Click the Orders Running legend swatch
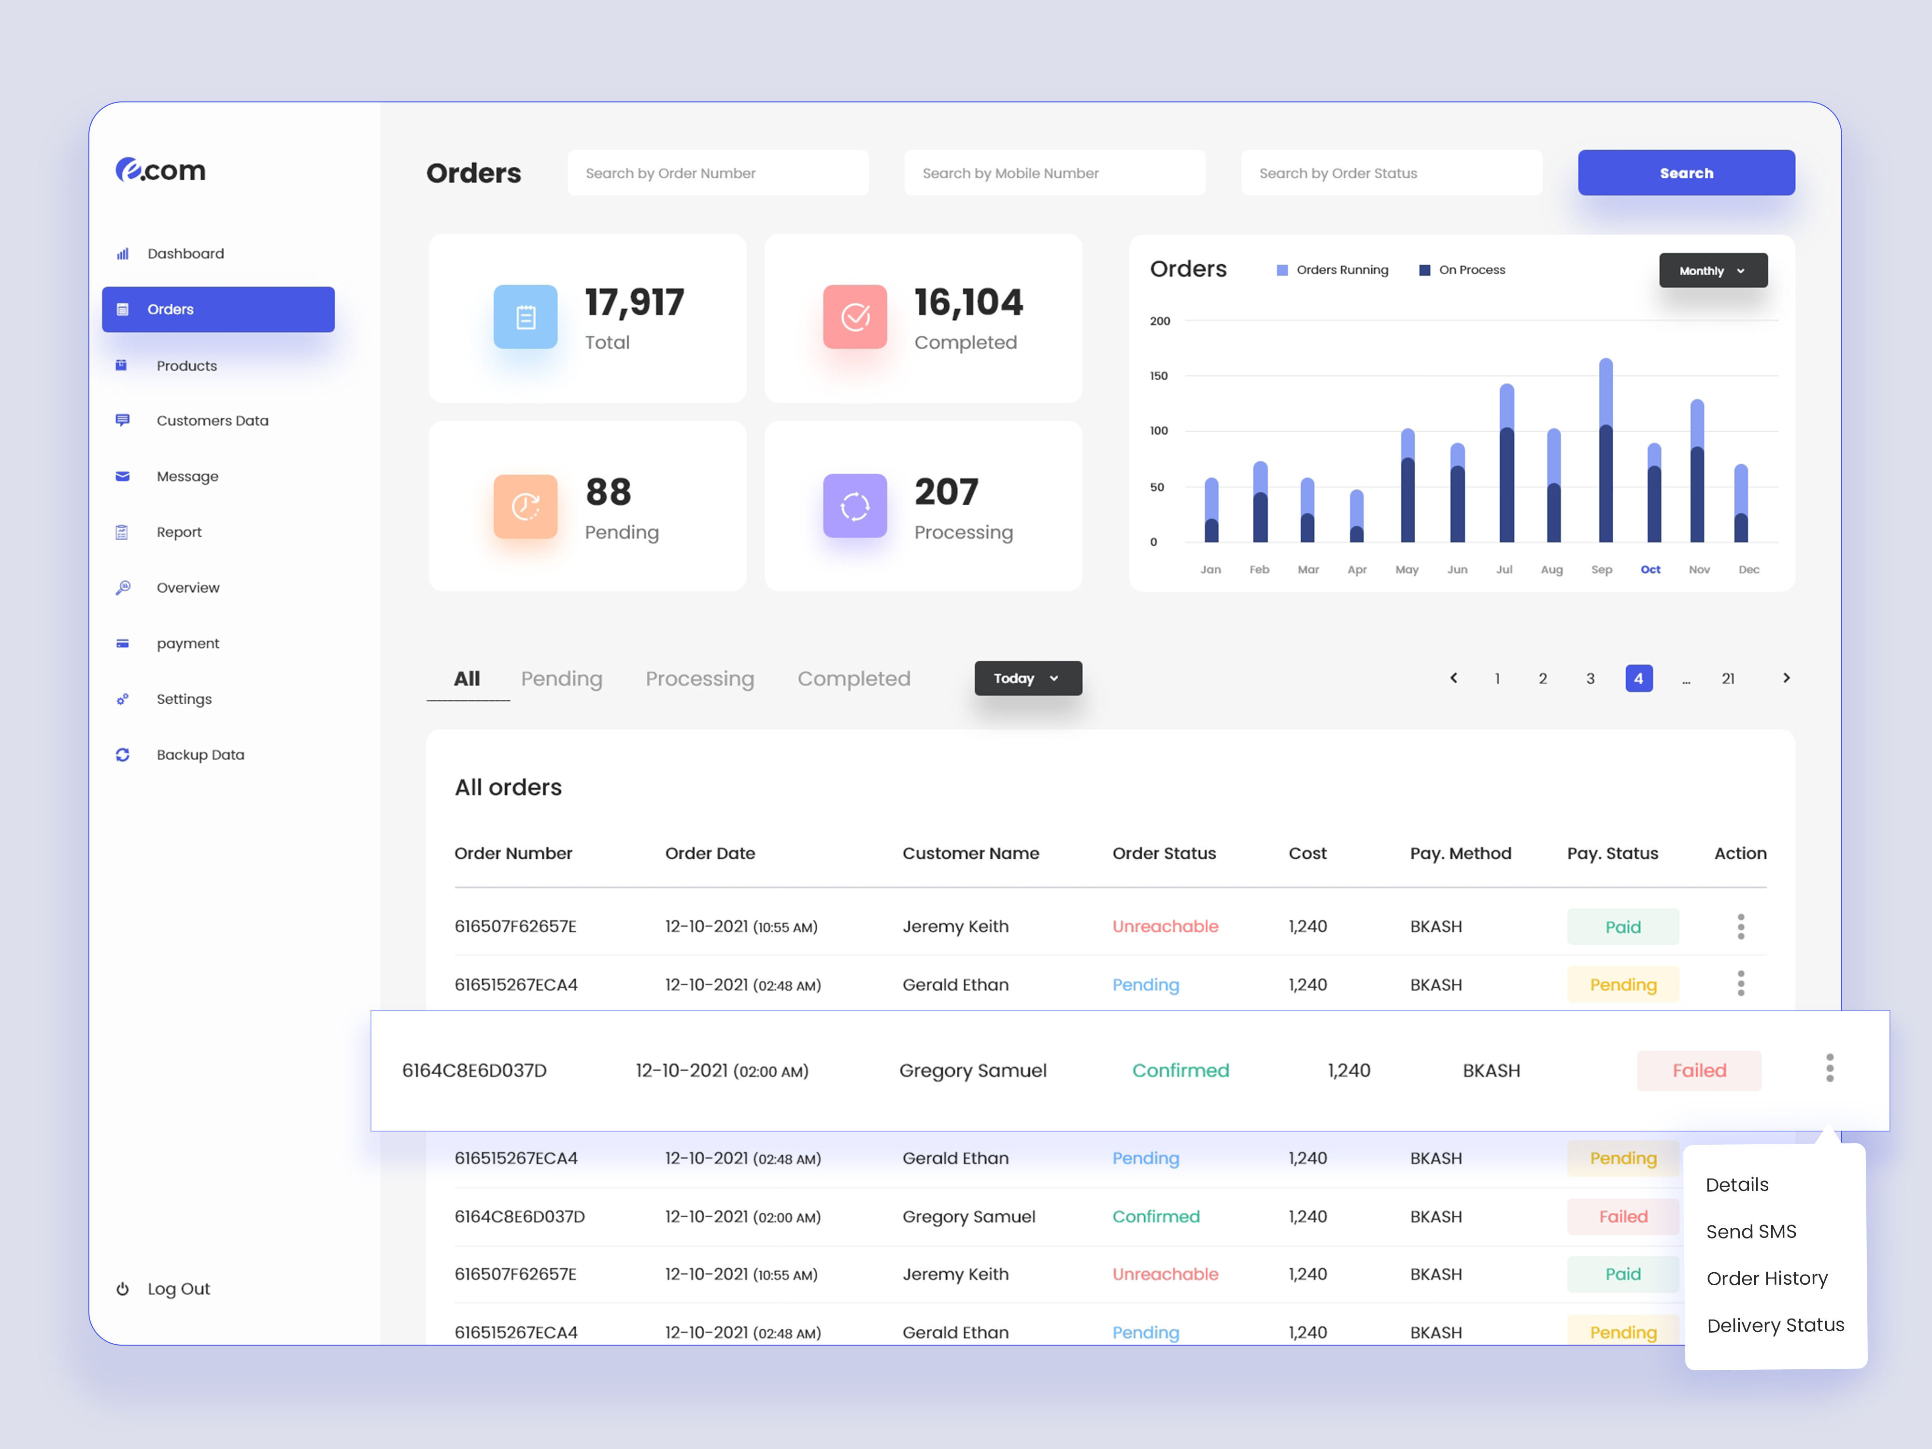 click(x=1282, y=271)
